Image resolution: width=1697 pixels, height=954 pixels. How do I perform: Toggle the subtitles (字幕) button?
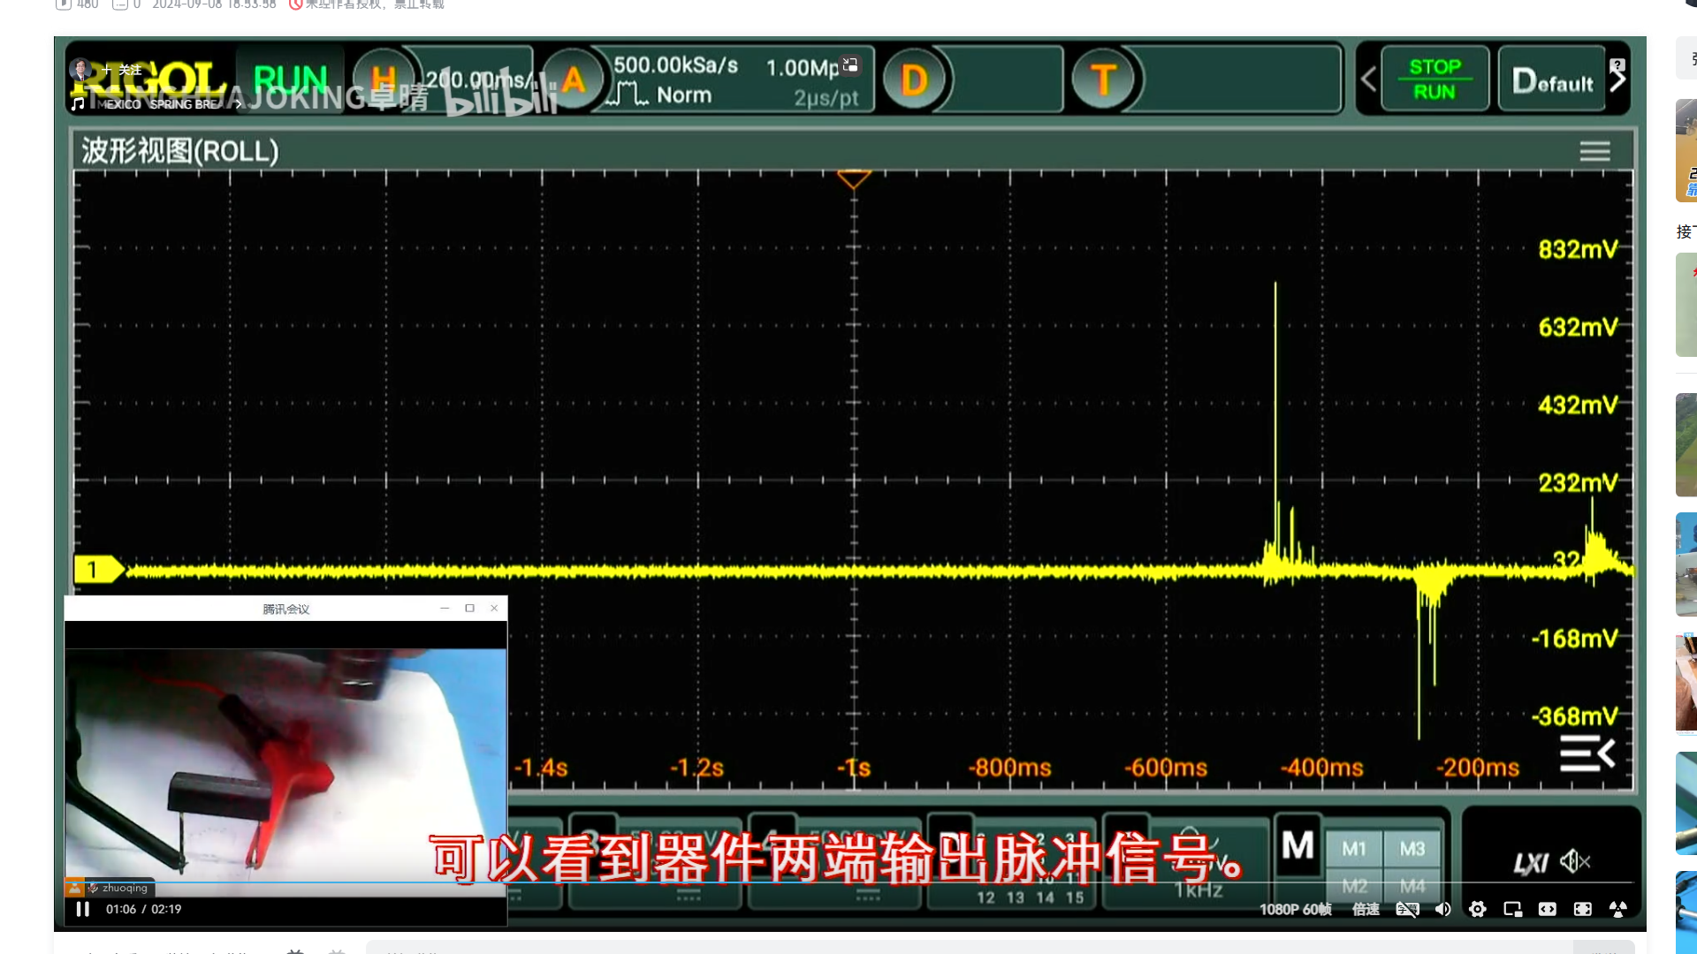[x=1406, y=909]
